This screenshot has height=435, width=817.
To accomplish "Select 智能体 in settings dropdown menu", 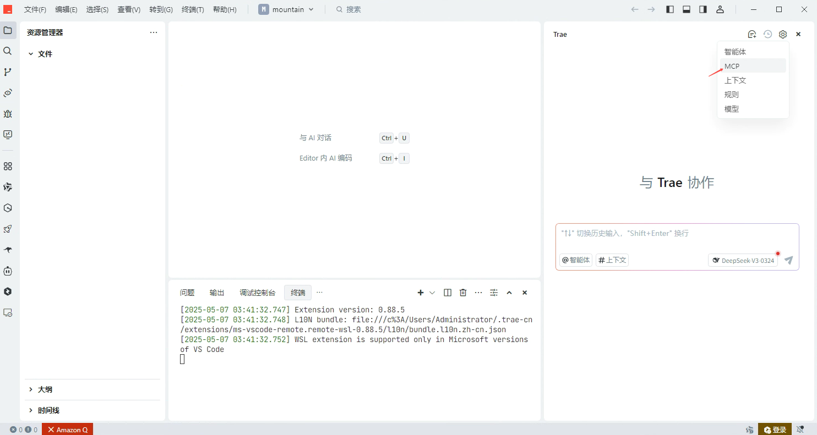I will tap(753, 52).
